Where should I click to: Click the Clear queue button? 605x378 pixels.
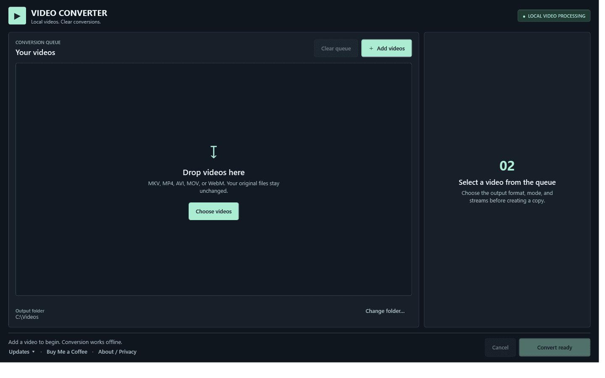coord(336,48)
